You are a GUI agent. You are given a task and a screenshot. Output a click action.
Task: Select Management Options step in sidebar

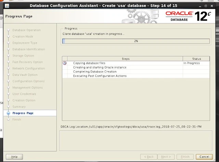[x=27, y=87]
